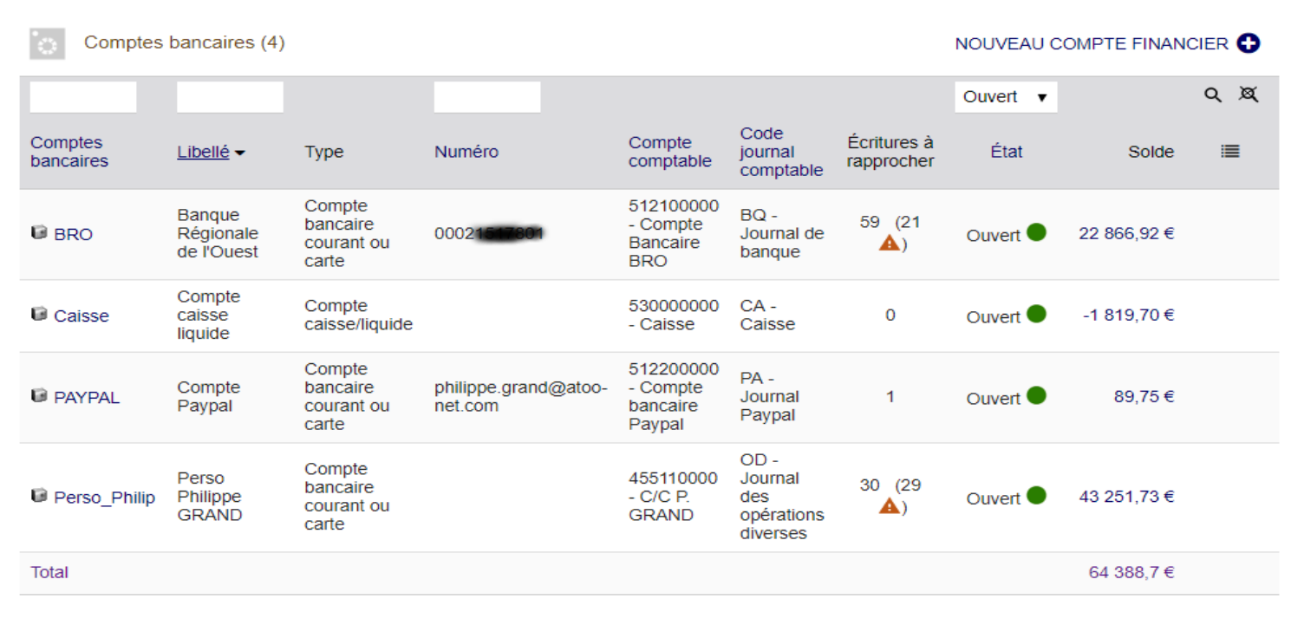Click the bank icon next to PAYPAL
The image size is (1291, 625).
point(38,395)
